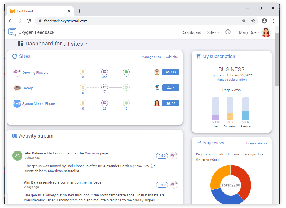Click the zoom magnifier icon in address bar
Image resolution: width=286 pixels, height=208 pixels.
click(x=244, y=21)
